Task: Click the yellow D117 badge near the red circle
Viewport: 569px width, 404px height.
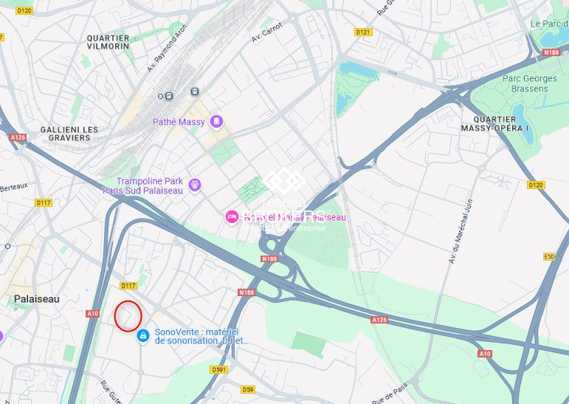Action: (x=128, y=286)
